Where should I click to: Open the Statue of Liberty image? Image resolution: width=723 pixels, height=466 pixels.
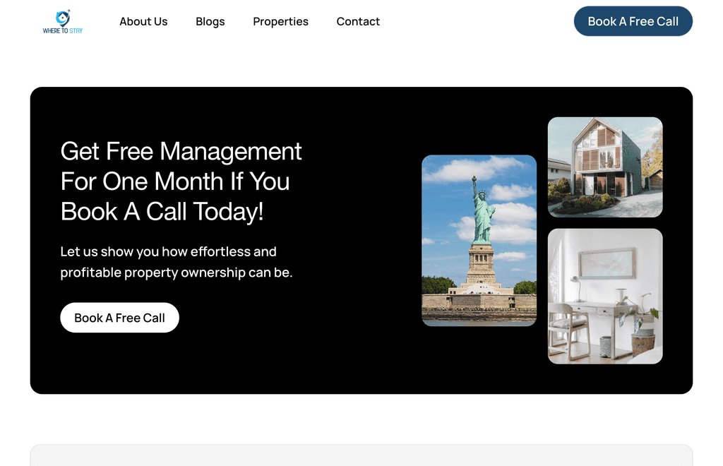point(479,241)
